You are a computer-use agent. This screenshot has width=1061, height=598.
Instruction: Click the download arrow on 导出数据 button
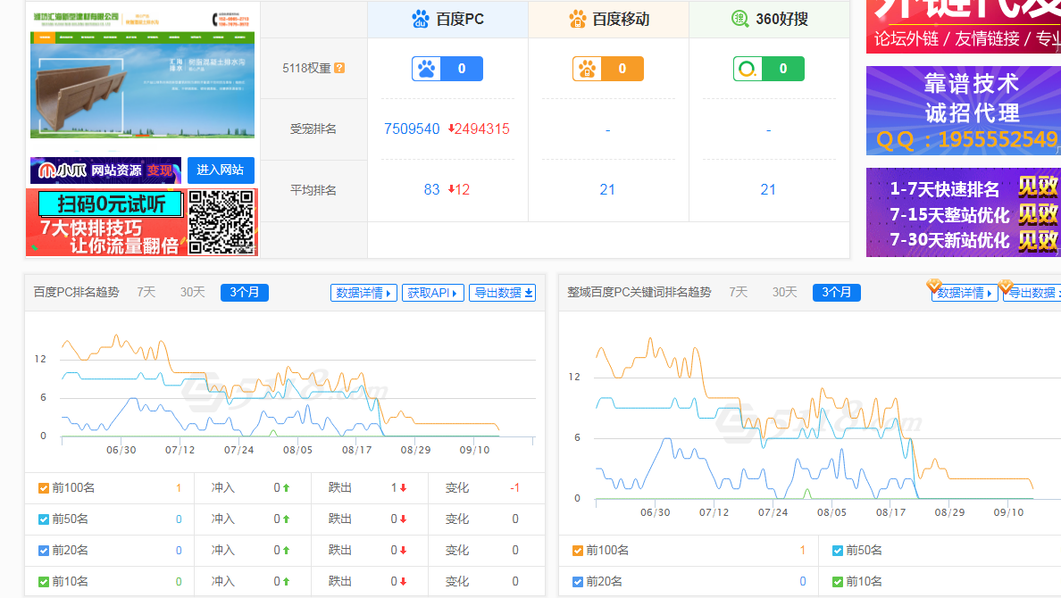[529, 293]
